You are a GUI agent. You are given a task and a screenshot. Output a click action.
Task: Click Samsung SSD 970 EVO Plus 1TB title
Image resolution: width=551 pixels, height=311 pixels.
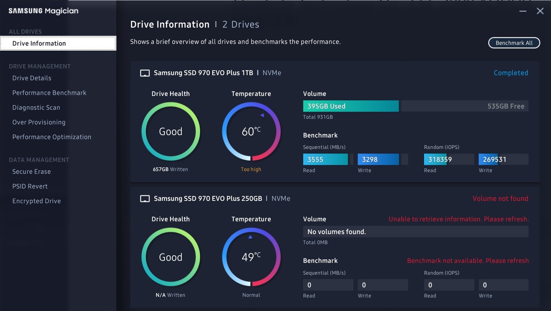coord(203,73)
